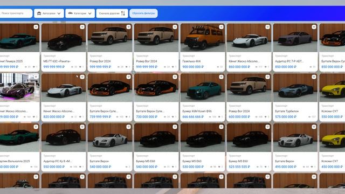Open the title Аудитор РС Ку 8
The image size is (345, 194).
click(58, 161)
